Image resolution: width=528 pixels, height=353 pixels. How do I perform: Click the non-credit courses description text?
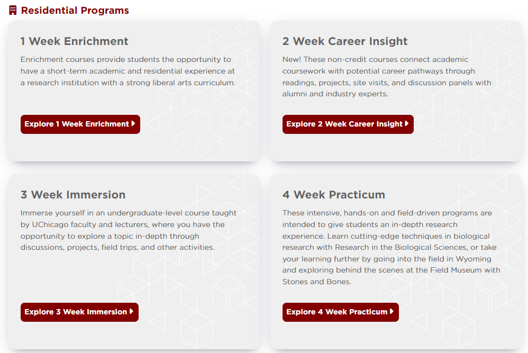point(387,77)
